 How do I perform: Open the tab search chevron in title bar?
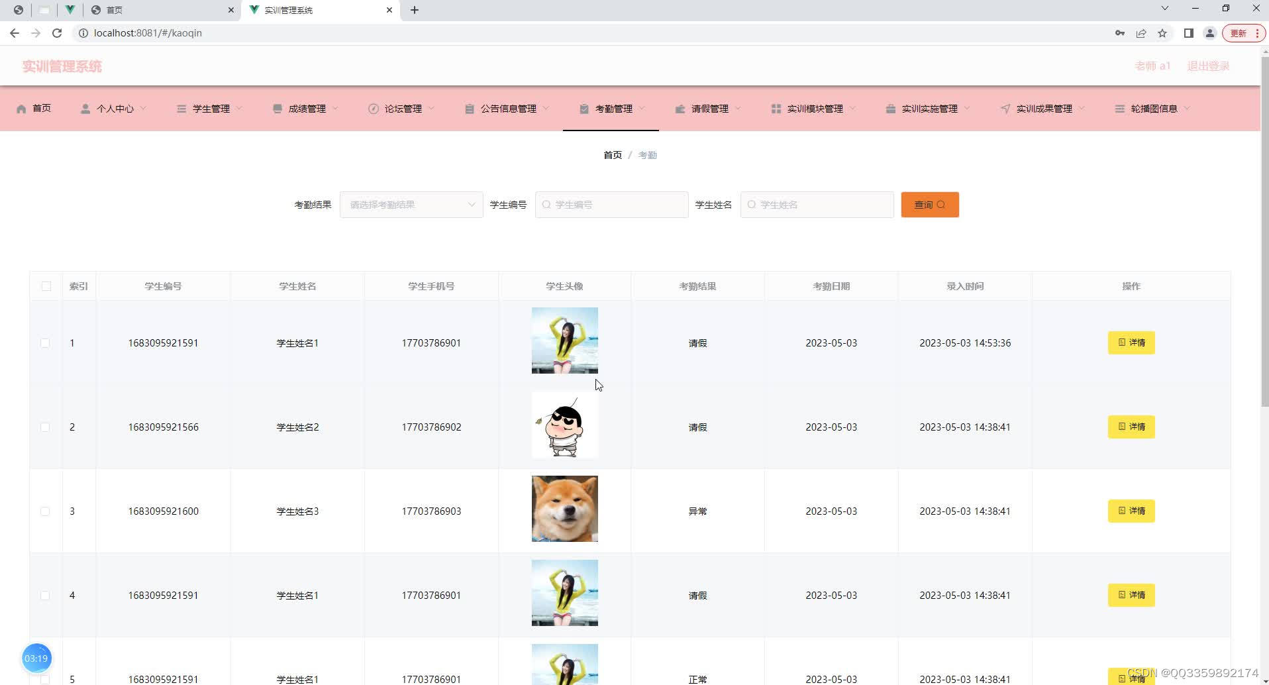(1165, 9)
